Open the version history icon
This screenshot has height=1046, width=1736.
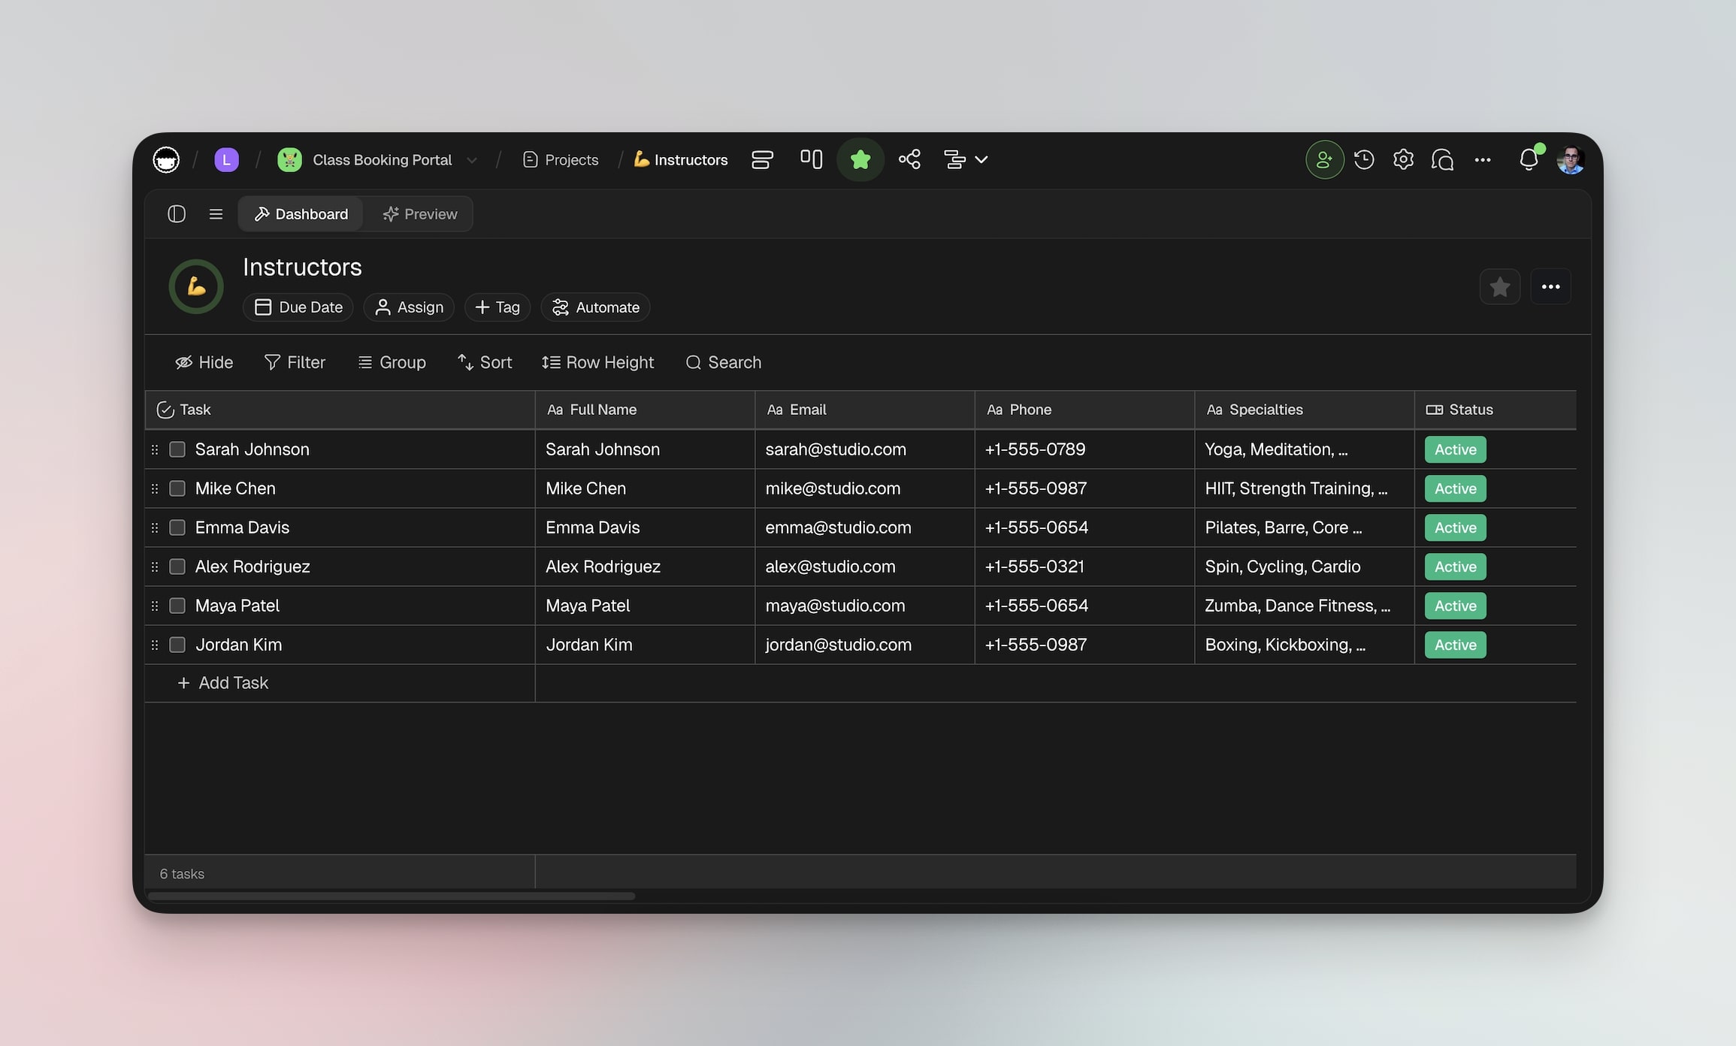[1364, 159]
